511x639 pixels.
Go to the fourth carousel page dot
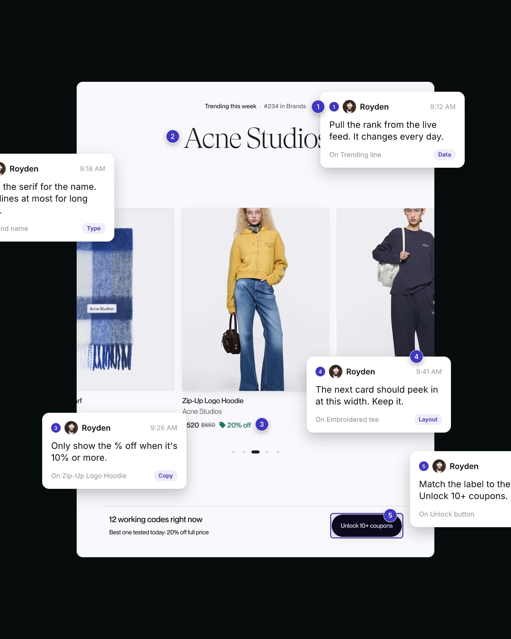267,452
